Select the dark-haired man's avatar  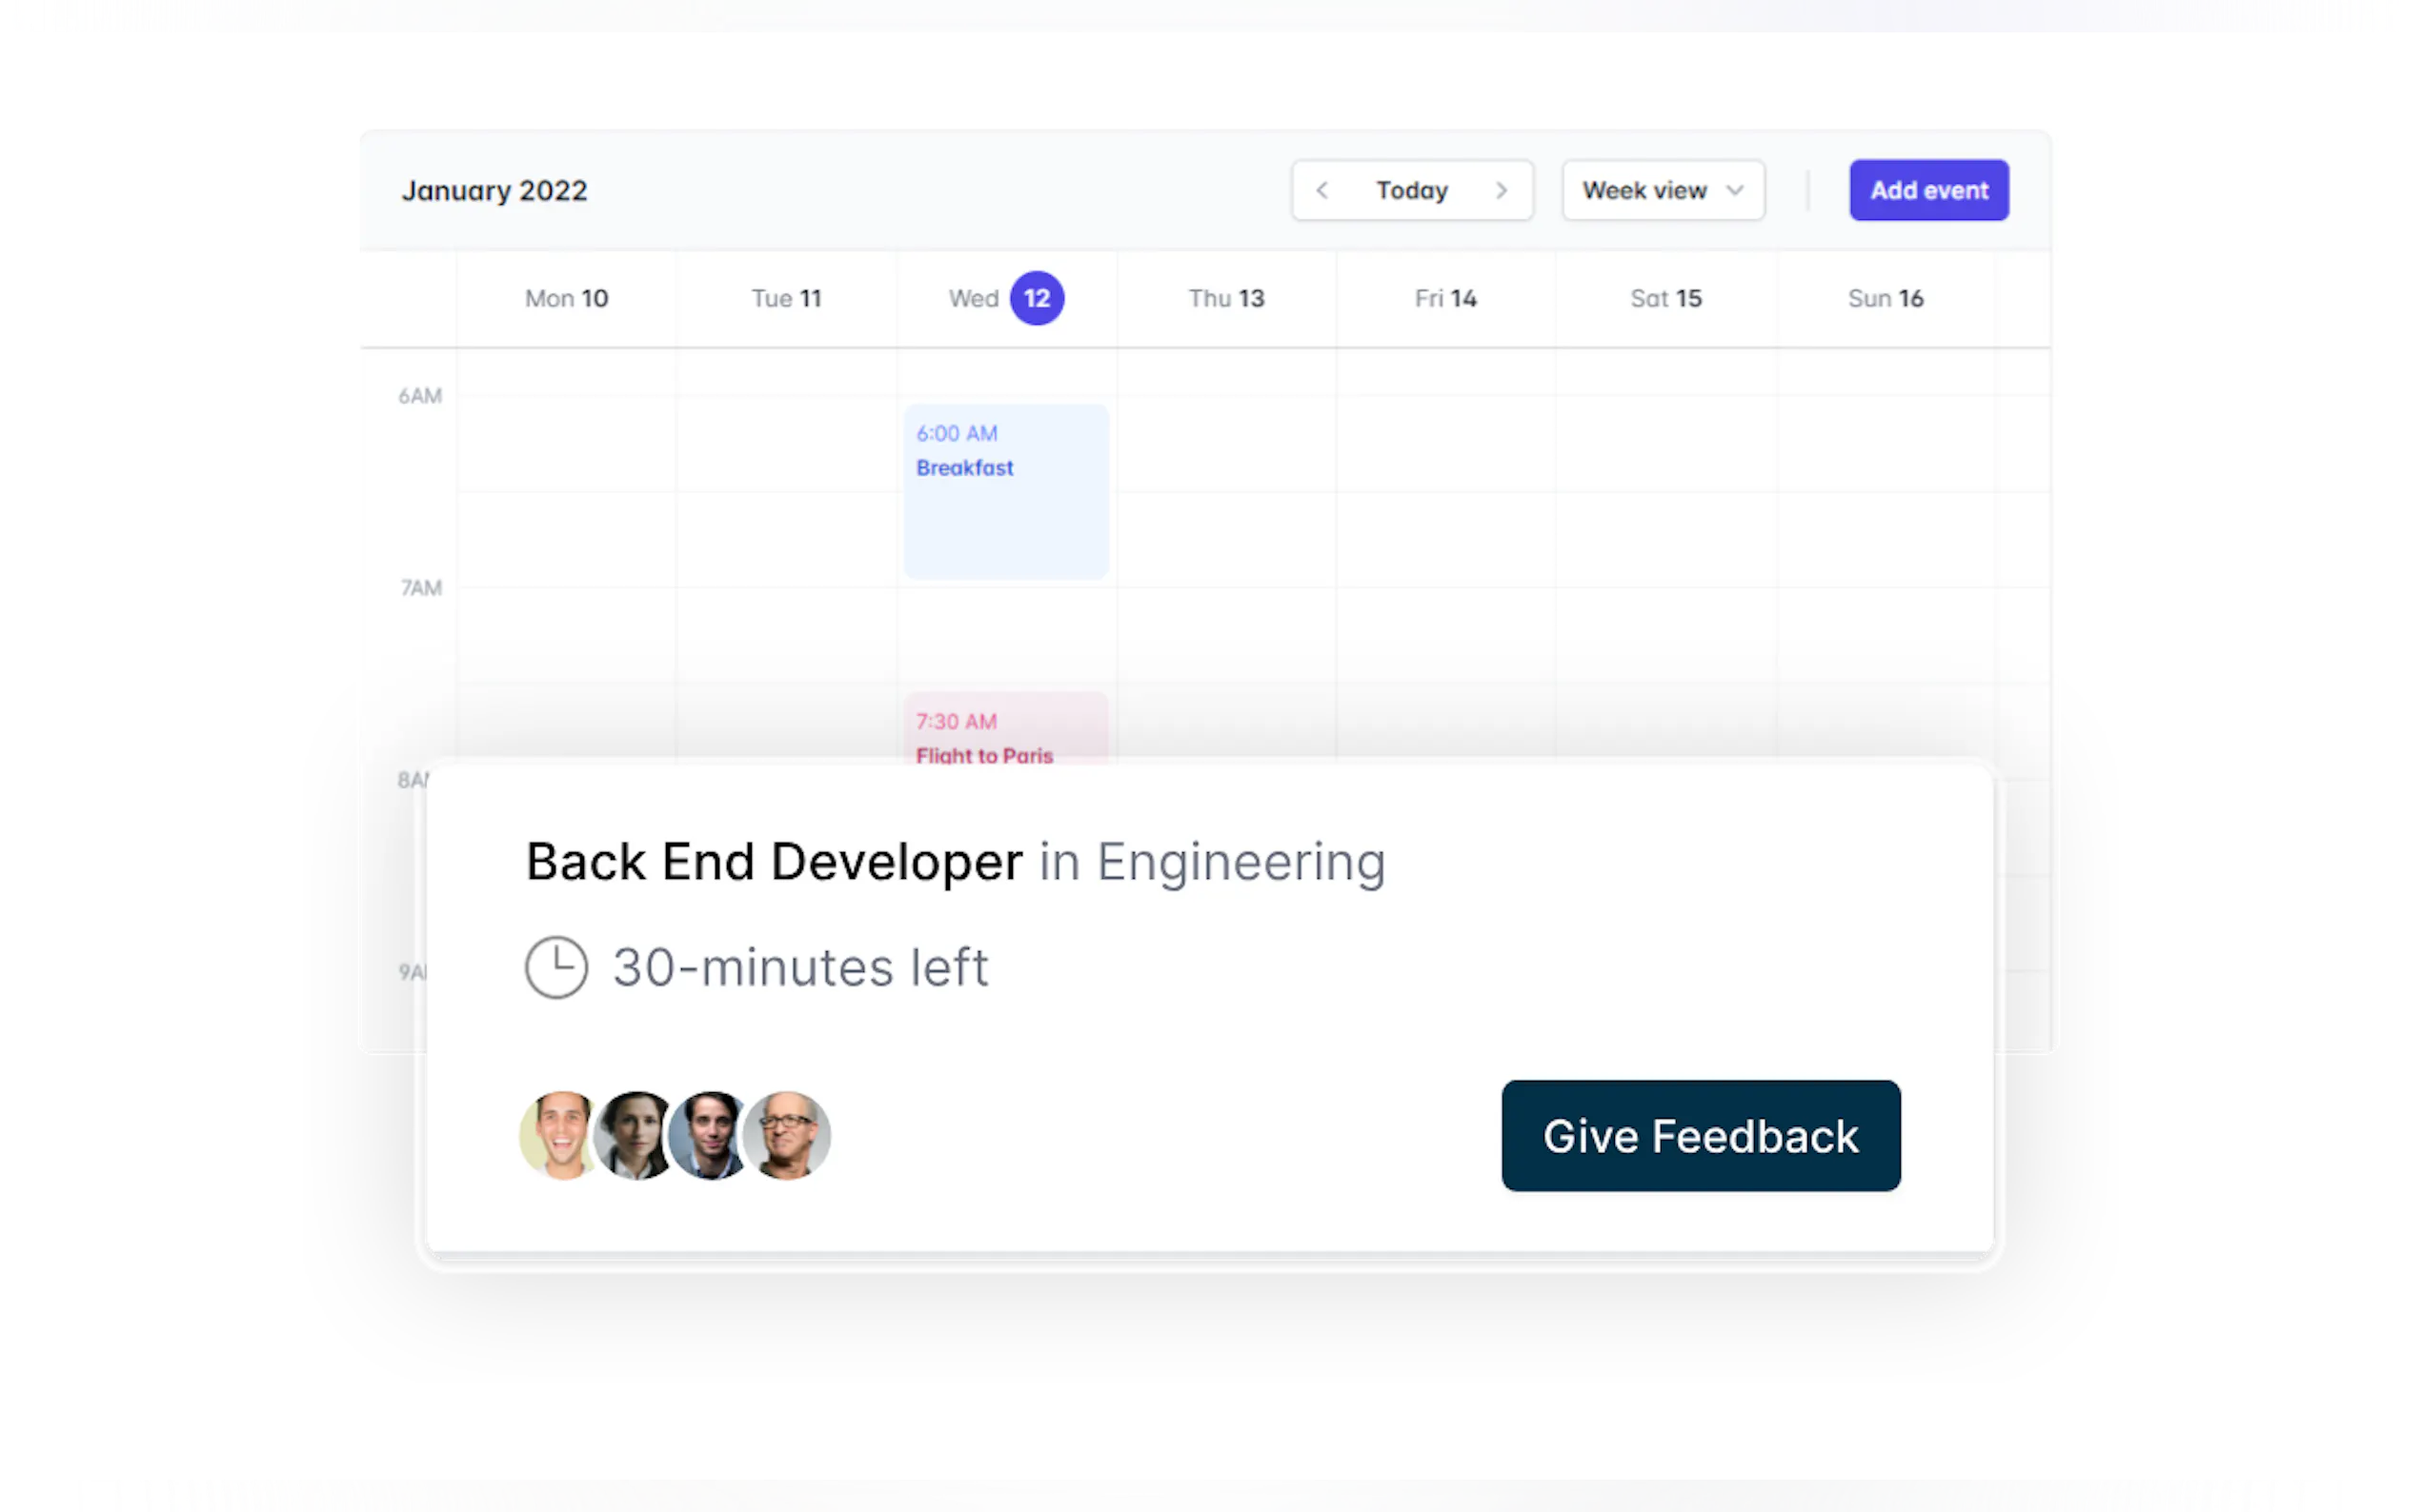tap(711, 1135)
